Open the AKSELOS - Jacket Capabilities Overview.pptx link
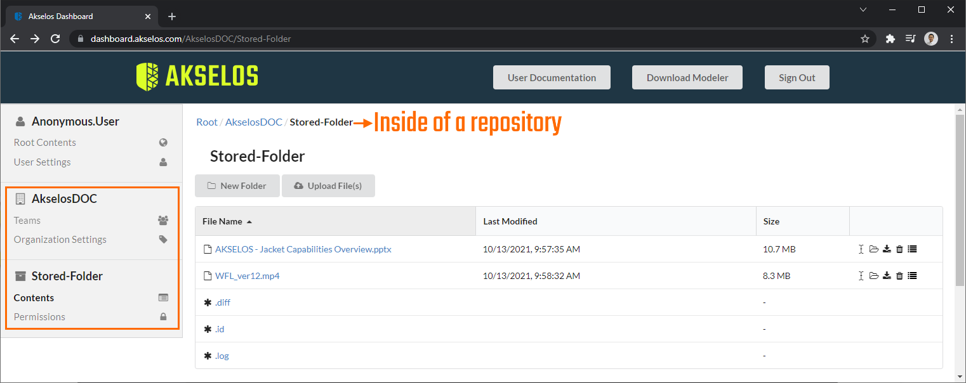The image size is (966, 383). coord(303,249)
